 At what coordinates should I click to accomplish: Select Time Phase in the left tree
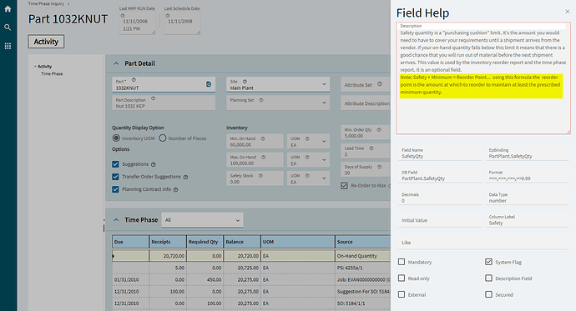coord(52,73)
